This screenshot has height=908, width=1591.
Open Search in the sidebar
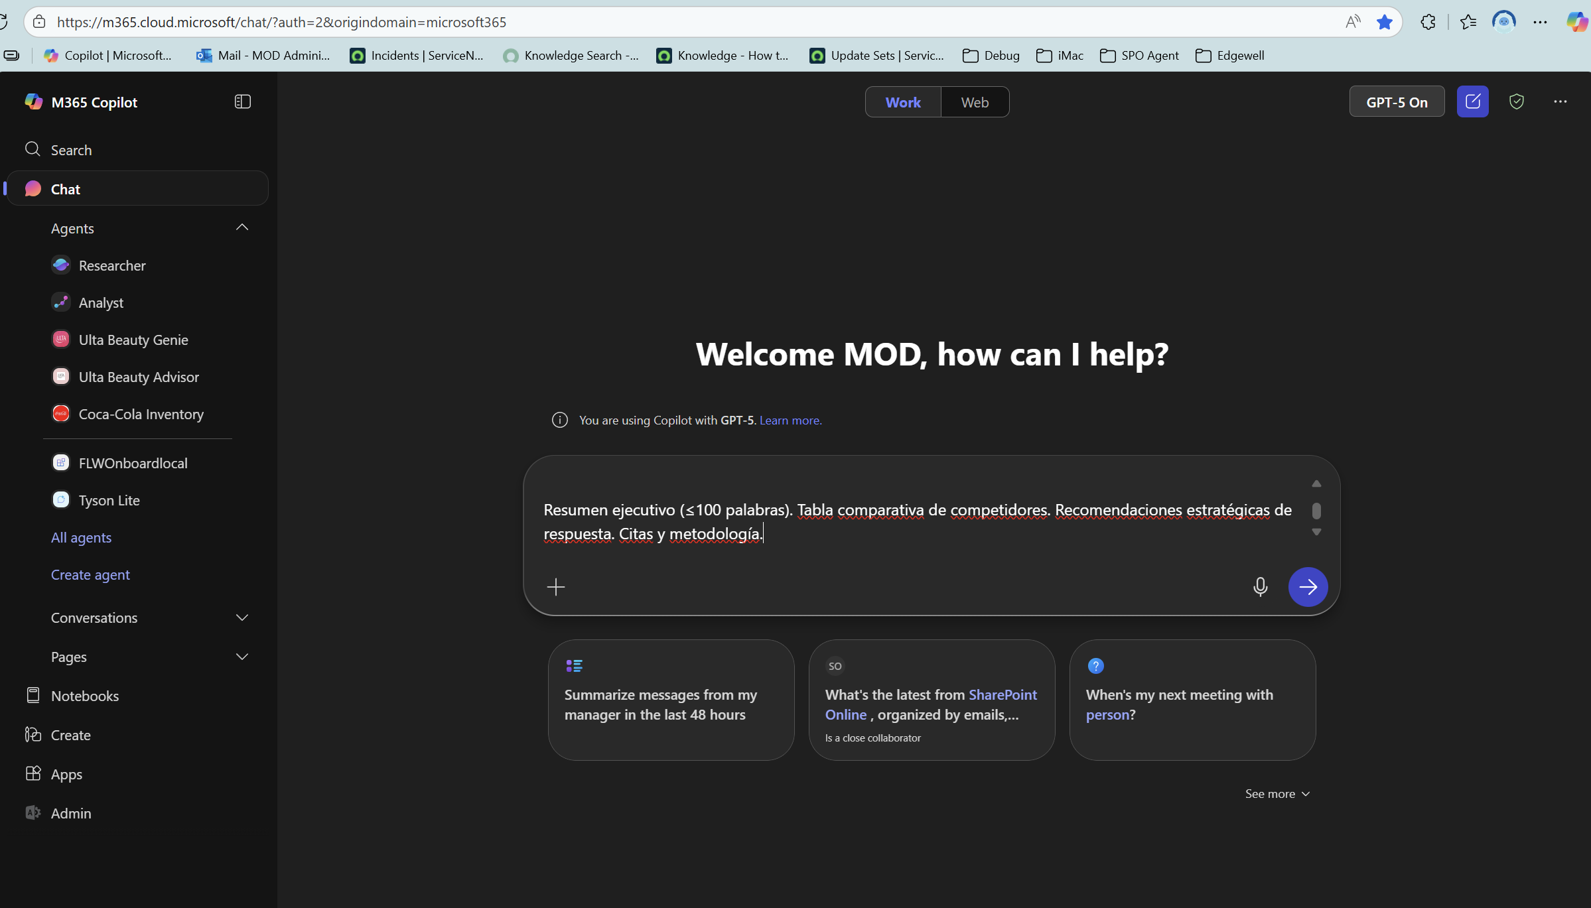71,149
